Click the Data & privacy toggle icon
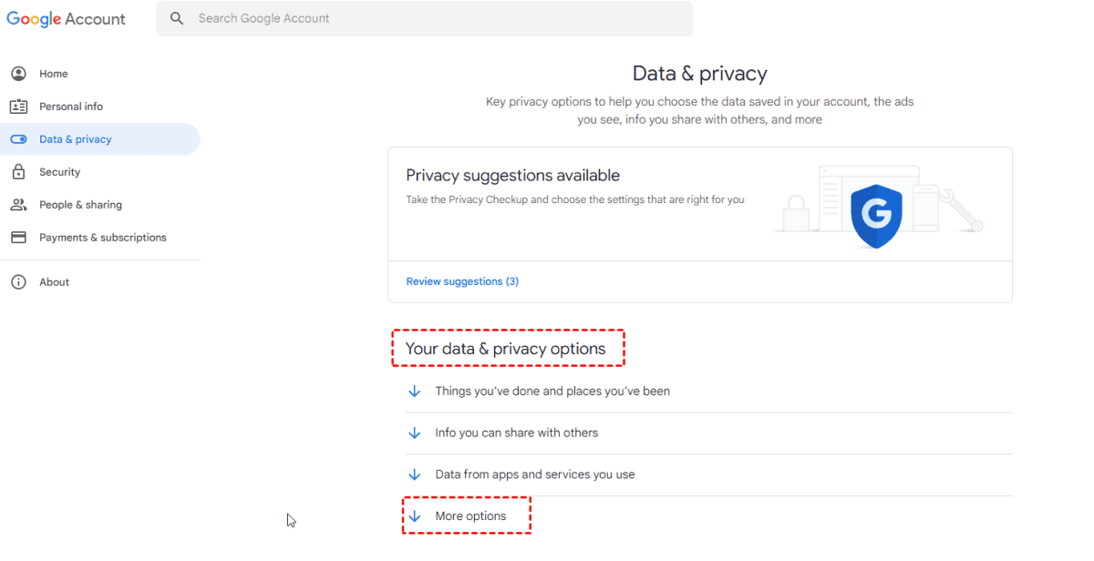The image size is (1094, 561). coord(18,139)
